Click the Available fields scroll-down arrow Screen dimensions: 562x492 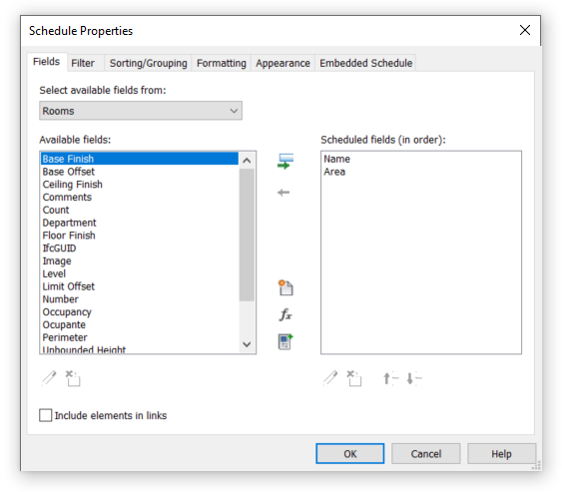(247, 344)
